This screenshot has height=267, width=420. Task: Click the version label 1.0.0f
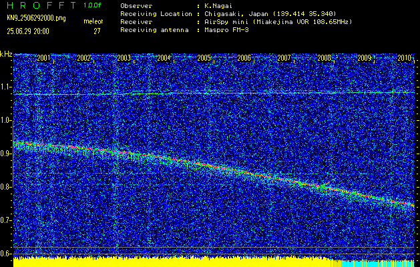[92, 5]
